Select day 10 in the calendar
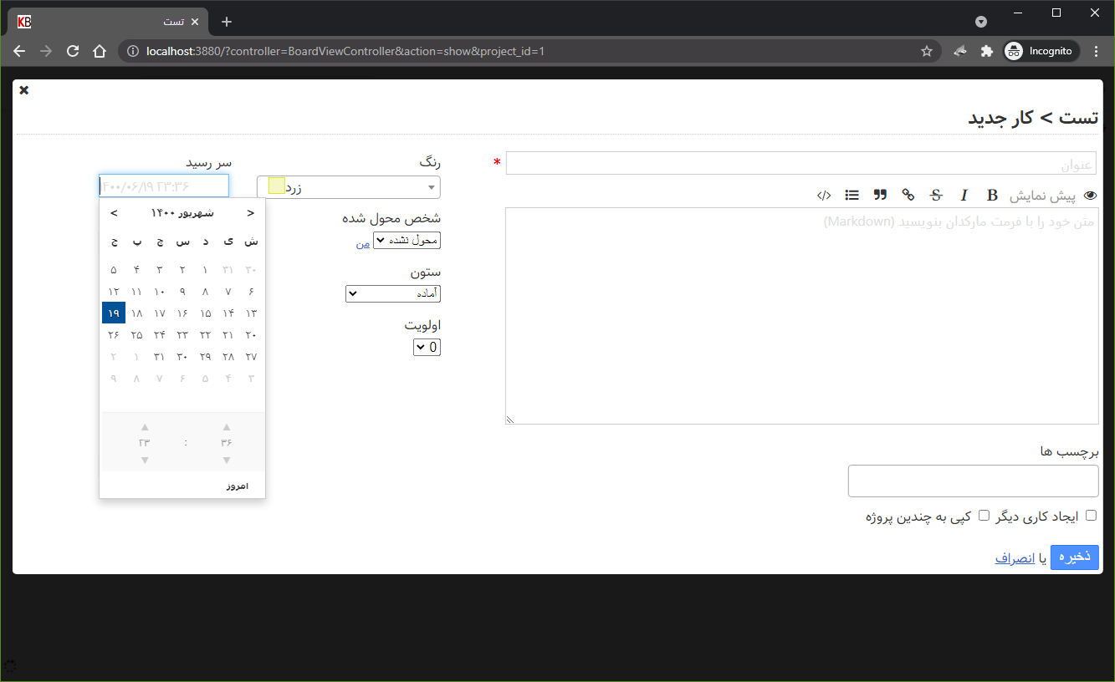The width and height of the screenshot is (1115, 682). tap(159, 292)
